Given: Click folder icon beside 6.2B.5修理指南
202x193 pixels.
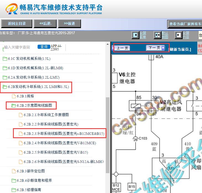Looking at the screenshot, I should pyautogui.click(x=14, y=190).
